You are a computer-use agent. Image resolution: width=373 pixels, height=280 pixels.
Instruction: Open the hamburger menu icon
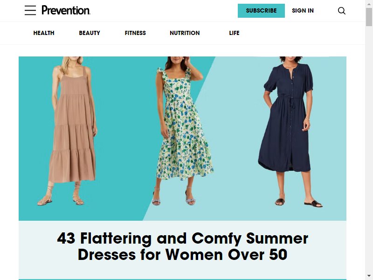point(30,10)
